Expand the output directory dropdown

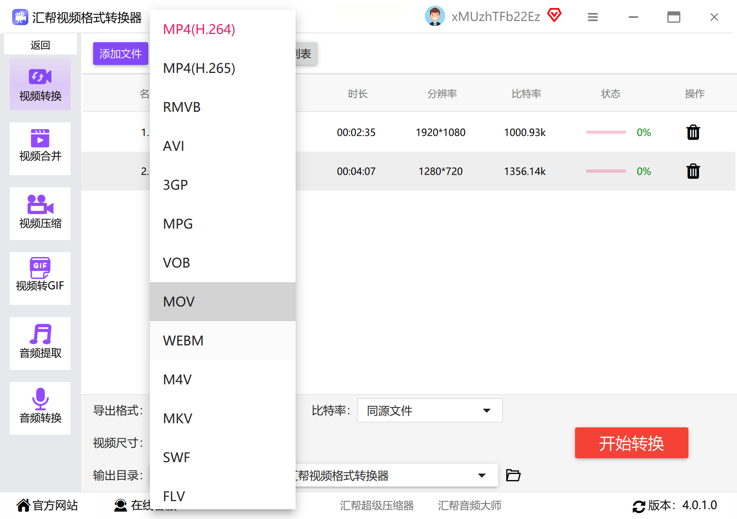click(481, 475)
